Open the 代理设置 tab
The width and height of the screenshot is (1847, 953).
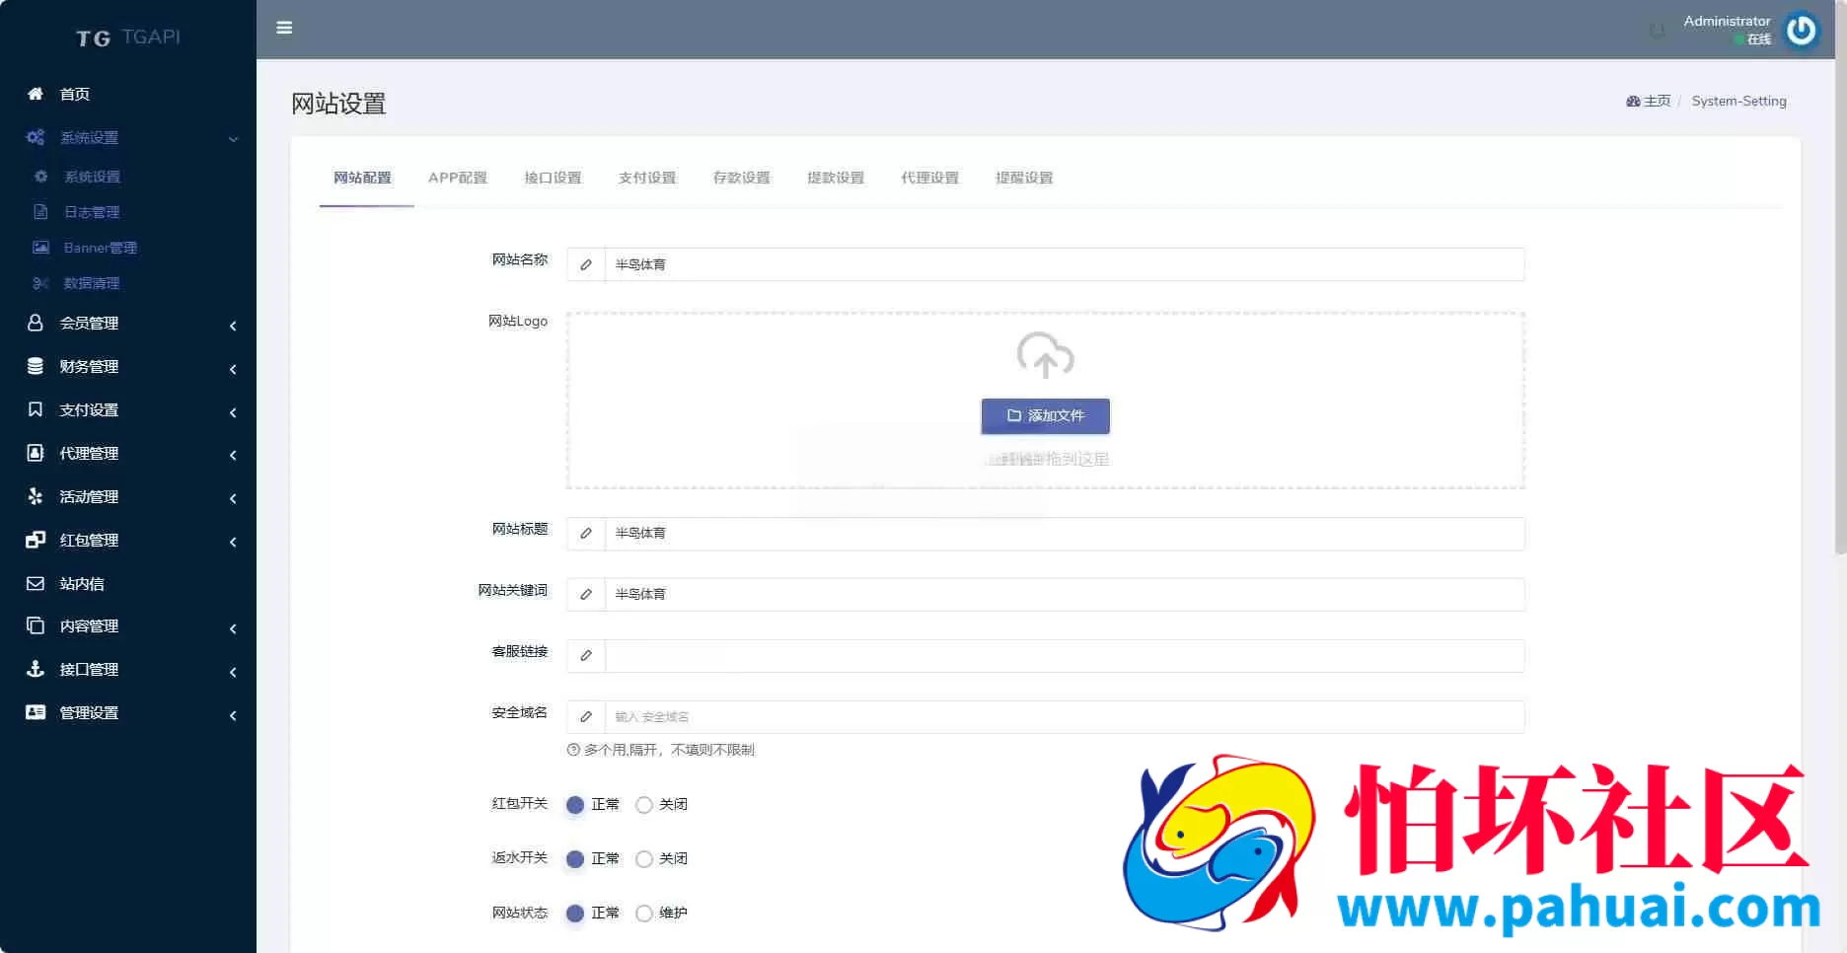[929, 178]
